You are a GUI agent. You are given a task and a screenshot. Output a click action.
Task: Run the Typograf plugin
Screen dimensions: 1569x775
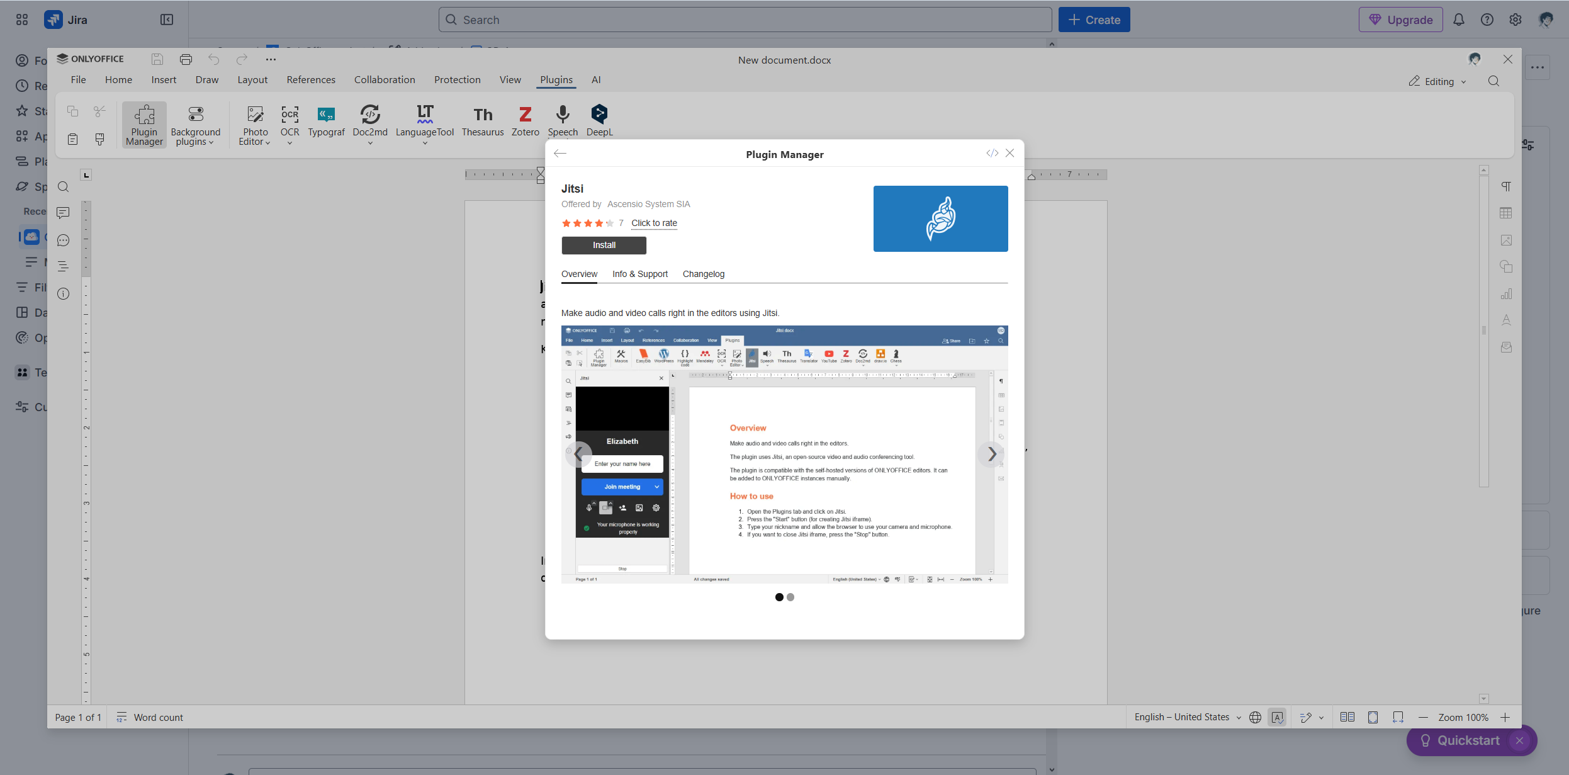click(326, 120)
